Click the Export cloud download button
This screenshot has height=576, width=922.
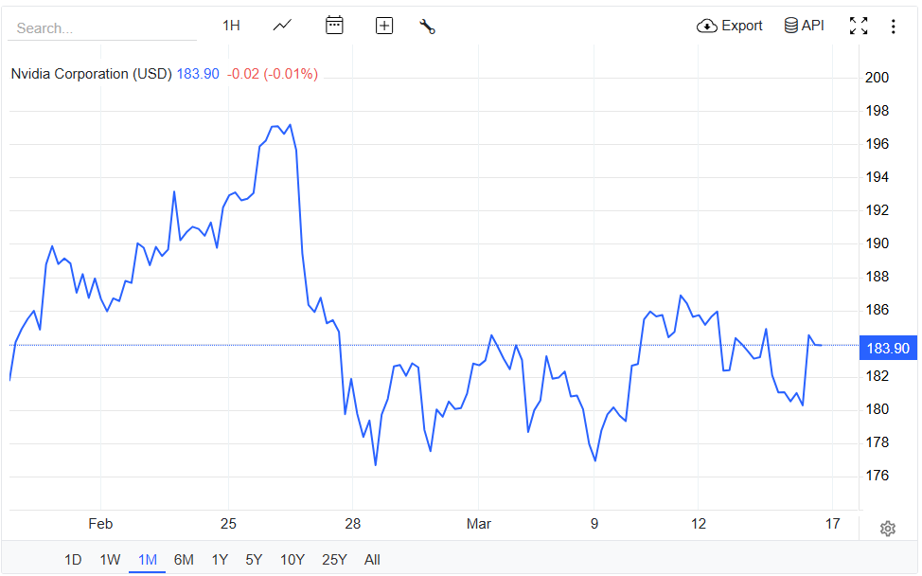tap(729, 26)
